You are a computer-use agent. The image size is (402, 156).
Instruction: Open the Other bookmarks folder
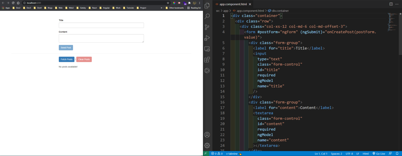pos(175,8)
